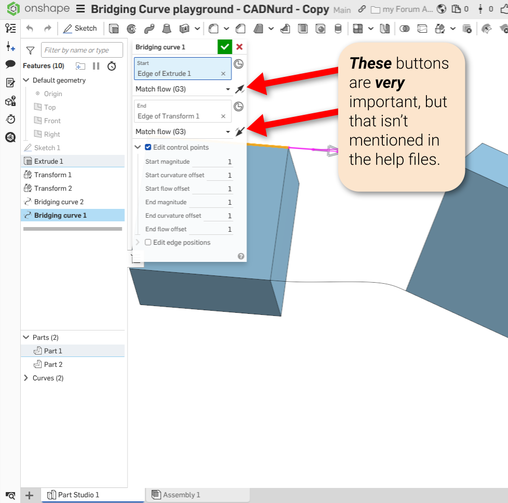Open the 'my Forum A...' folder link
Viewport: 508px width, 503px height.
402,9
